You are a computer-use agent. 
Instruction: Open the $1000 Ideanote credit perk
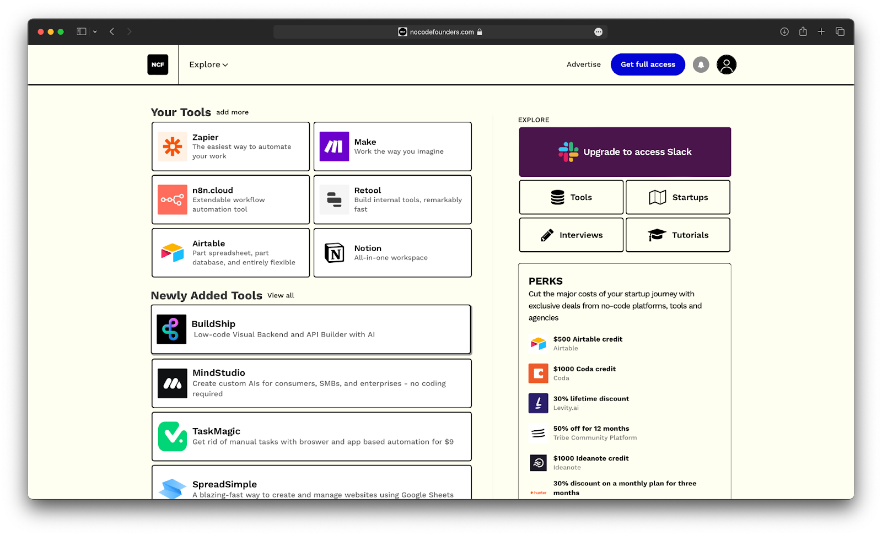tap(591, 458)
